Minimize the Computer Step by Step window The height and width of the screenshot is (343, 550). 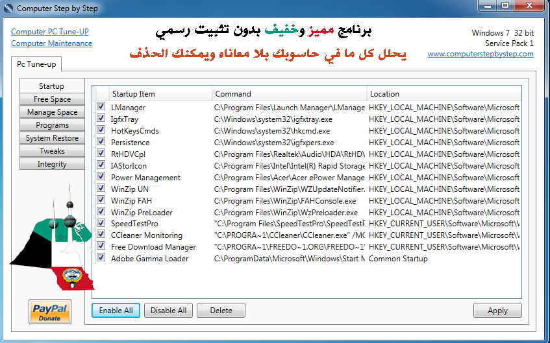488,6
